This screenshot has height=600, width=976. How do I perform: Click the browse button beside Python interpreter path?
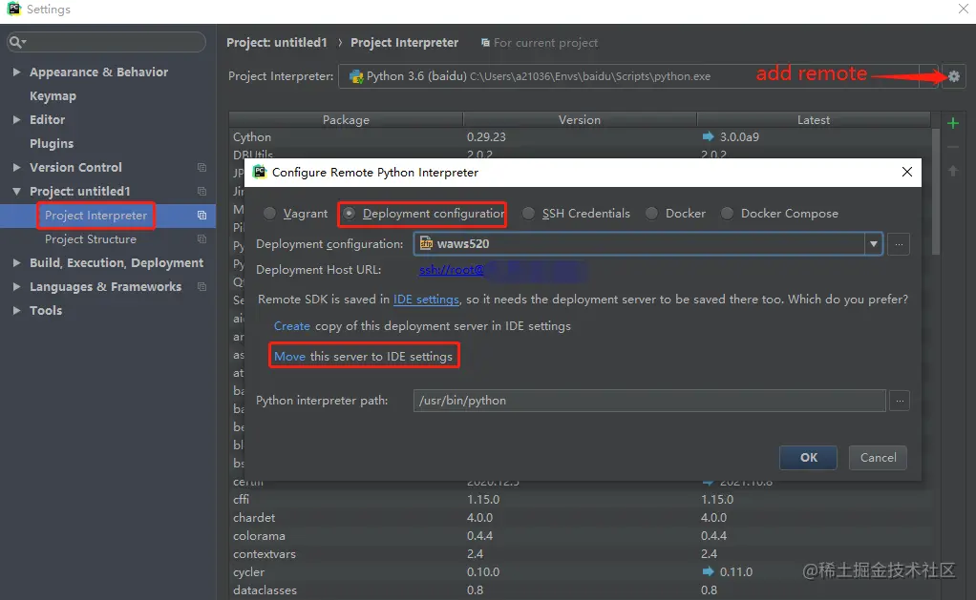point(900,401)
